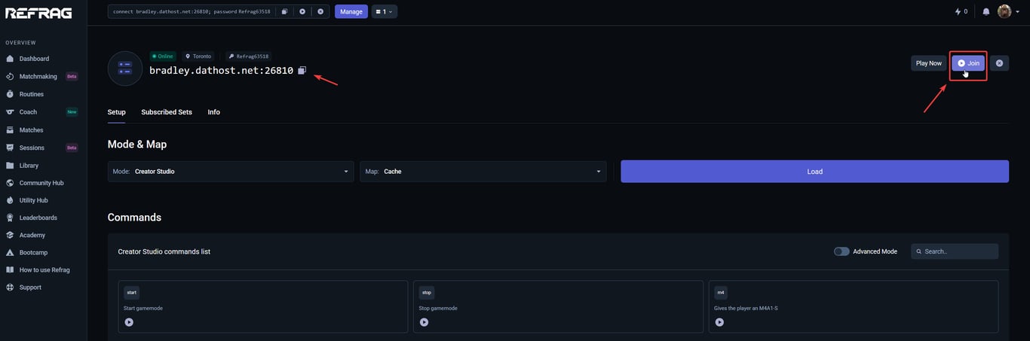This screenshot has width=1030, height=341.
Task: Toggle Advanced Mode switch
Action: (x=841, y=251)
